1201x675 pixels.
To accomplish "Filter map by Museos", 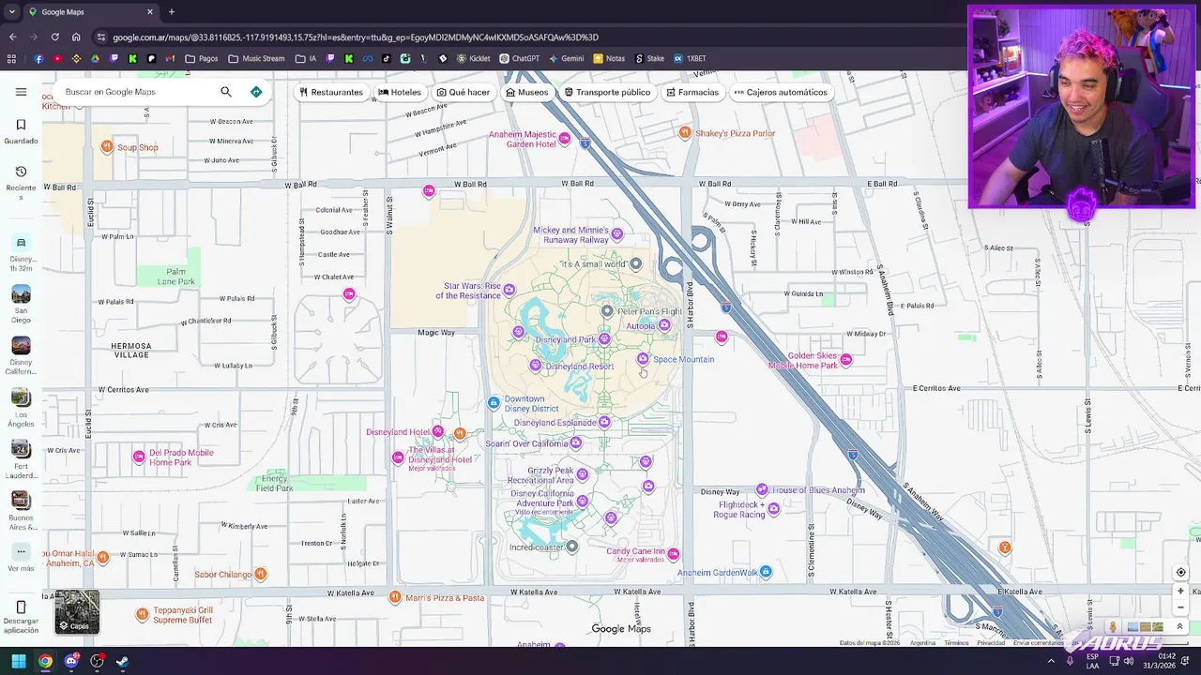I will tap(526, 92).
